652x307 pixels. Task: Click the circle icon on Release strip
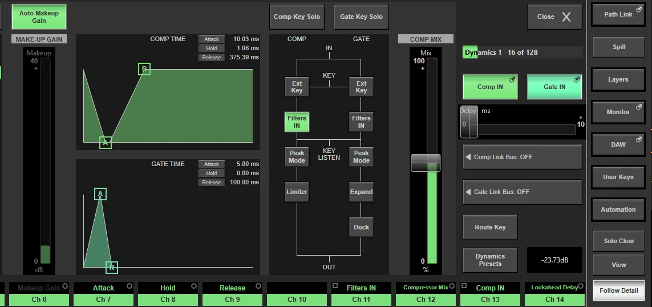[258, 286]
